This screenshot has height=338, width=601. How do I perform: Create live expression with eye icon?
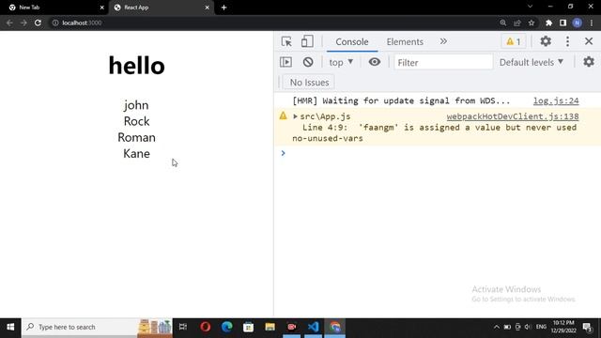click(375, 62)
